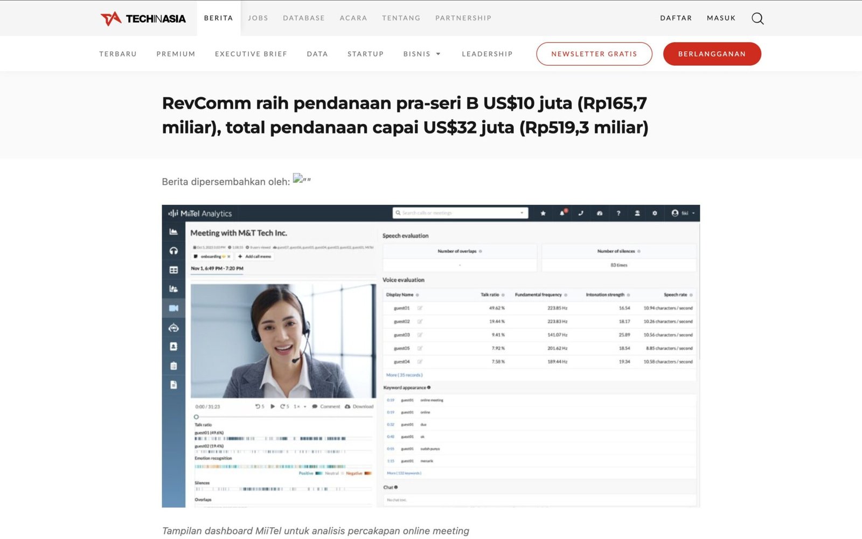
Task: Switch to the Jobs tab
Action: coord(258,18)
